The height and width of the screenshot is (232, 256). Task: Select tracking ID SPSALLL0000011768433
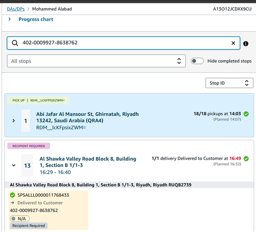[44, 195]
